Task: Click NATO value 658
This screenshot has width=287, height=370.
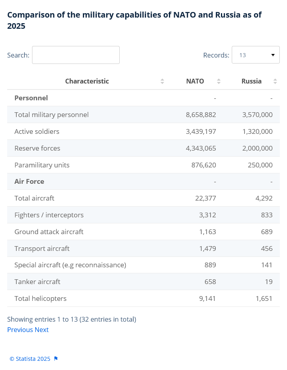Action: [211, 282]
